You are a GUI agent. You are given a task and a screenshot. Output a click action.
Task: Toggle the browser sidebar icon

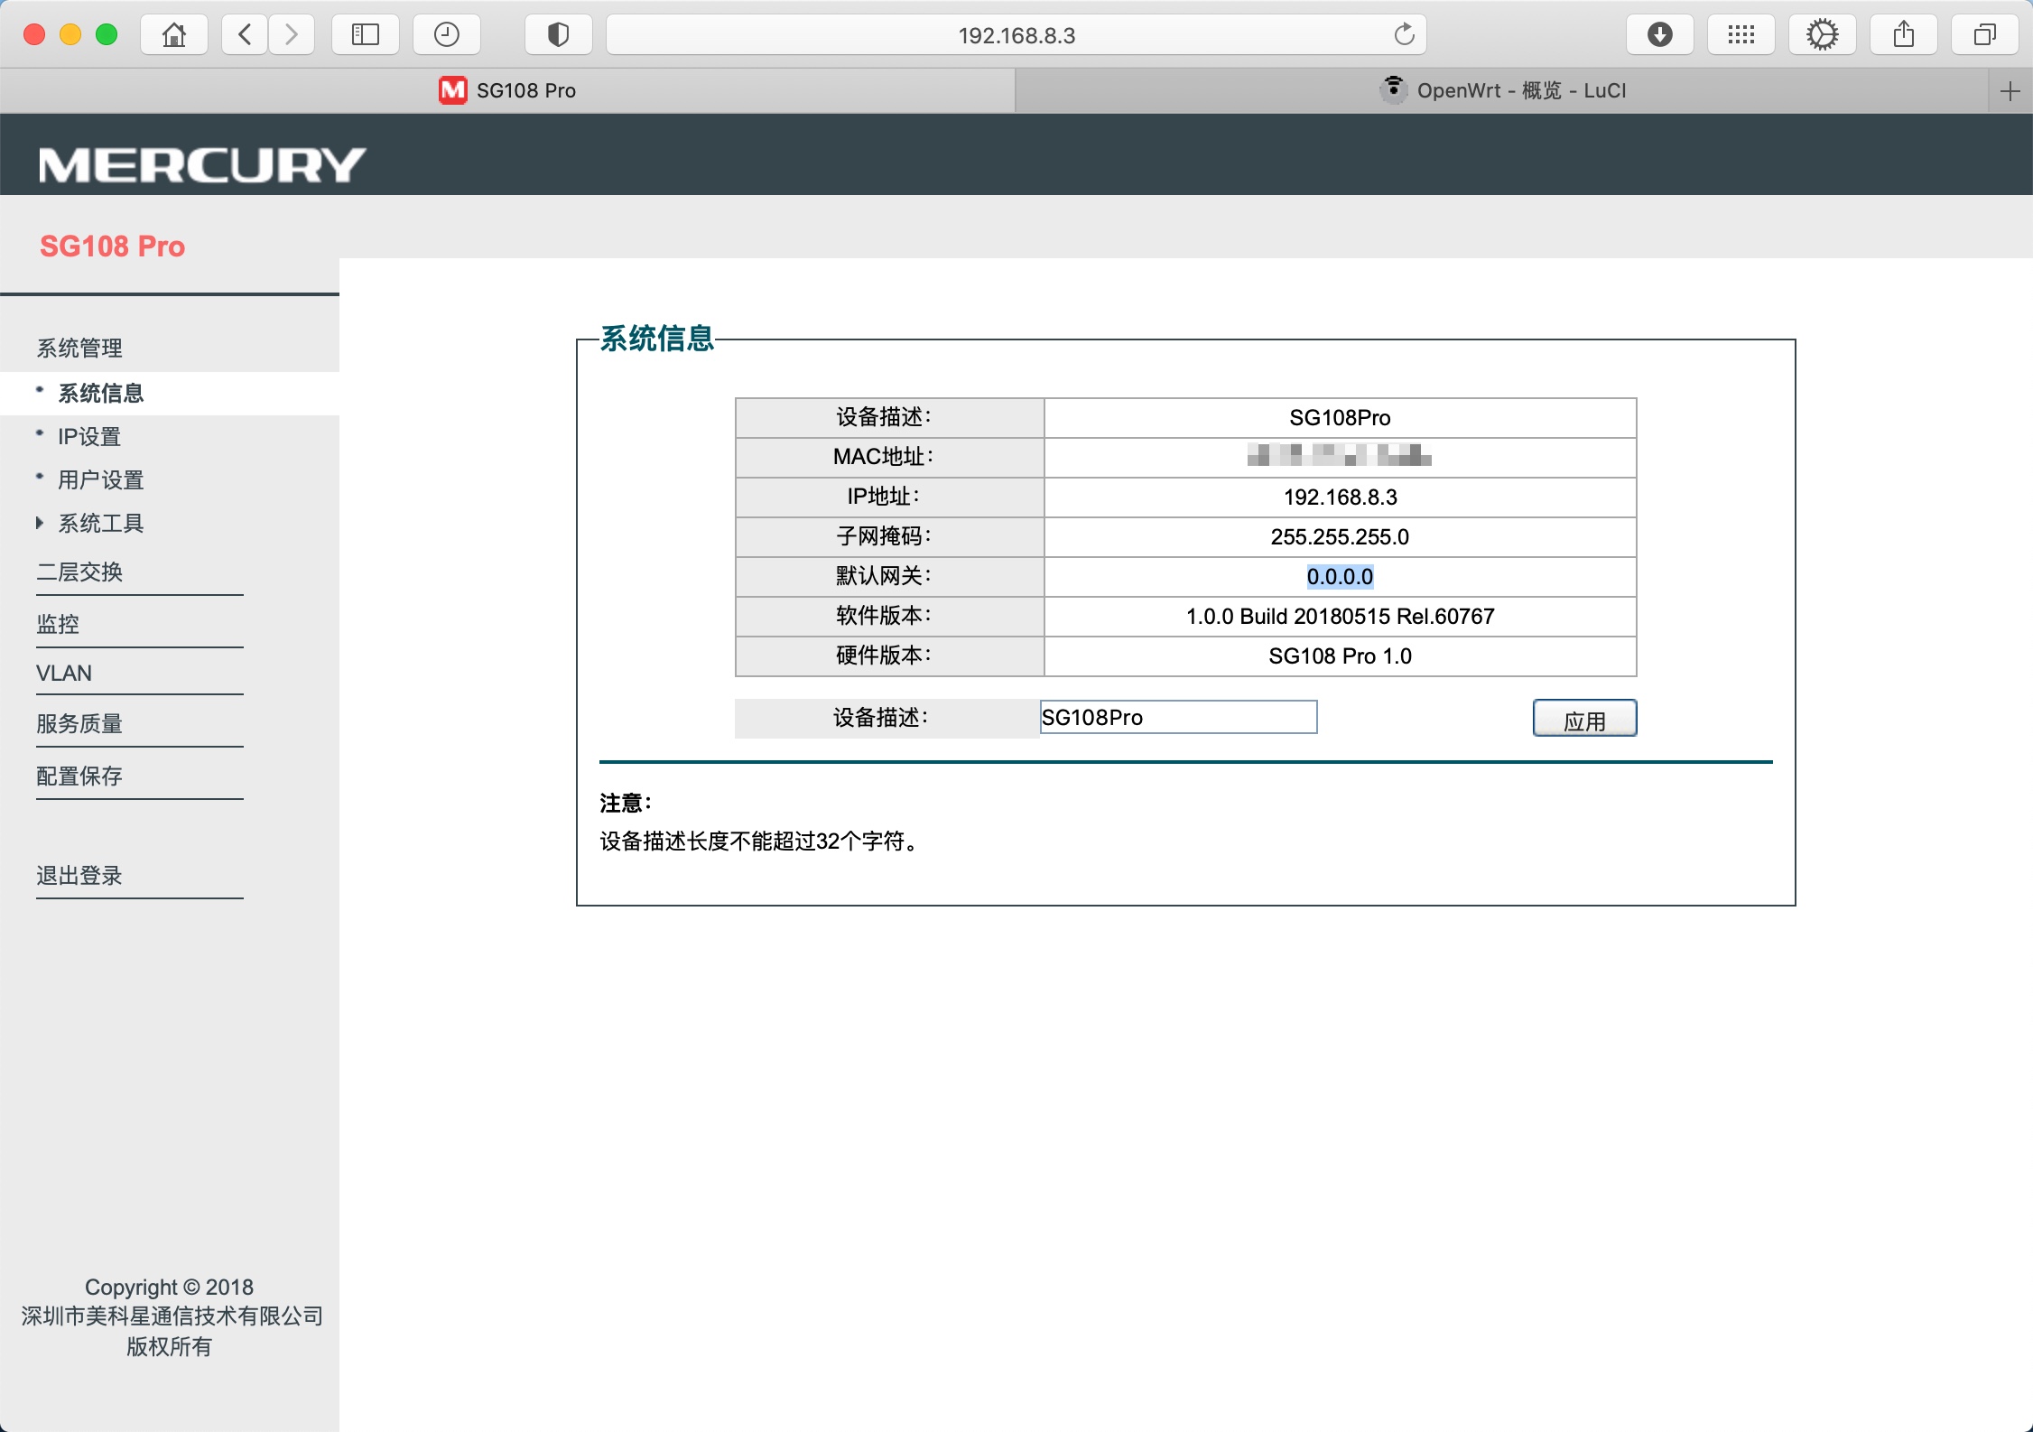[x=365, y=34]
